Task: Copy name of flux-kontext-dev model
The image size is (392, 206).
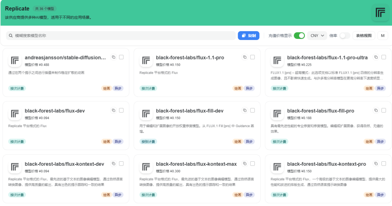Action: click(x=114, y=164)
